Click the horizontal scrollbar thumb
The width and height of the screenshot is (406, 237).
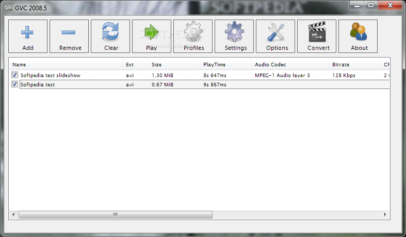(x=116, y=214)
